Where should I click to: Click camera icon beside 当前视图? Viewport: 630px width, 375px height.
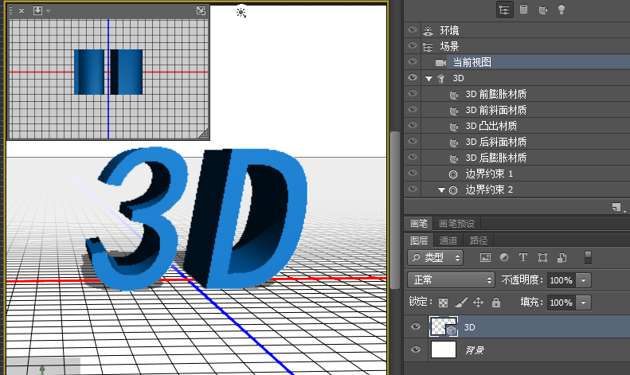tap(440, 63)
